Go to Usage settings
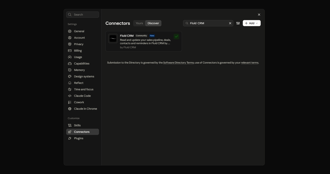Screen dimensions: 330x174 [82, 57]
